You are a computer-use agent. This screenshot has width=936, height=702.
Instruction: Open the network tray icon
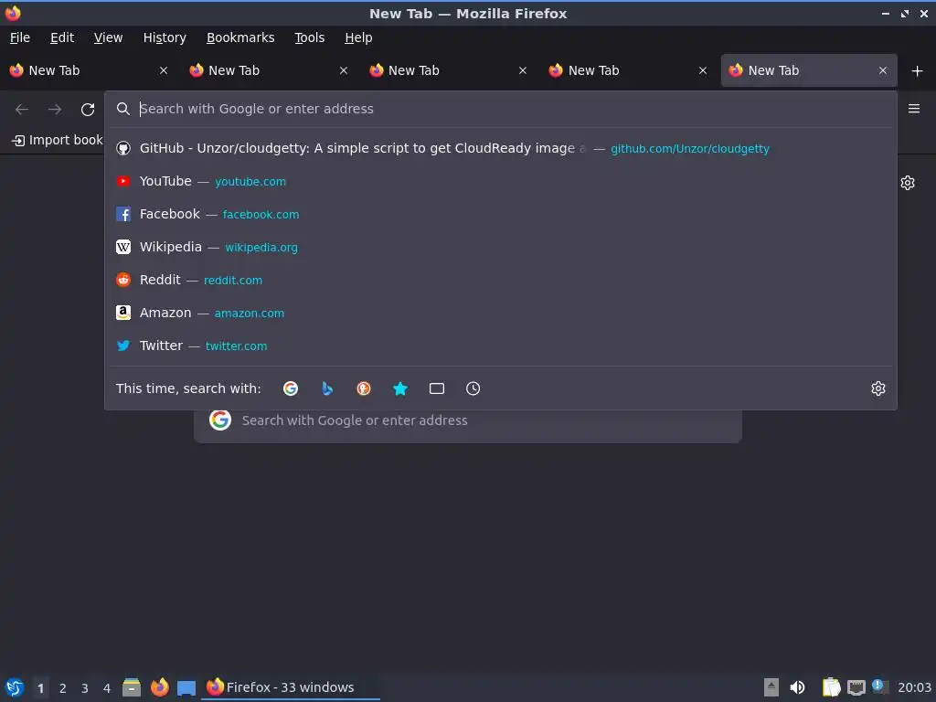(x=856, y=687)
